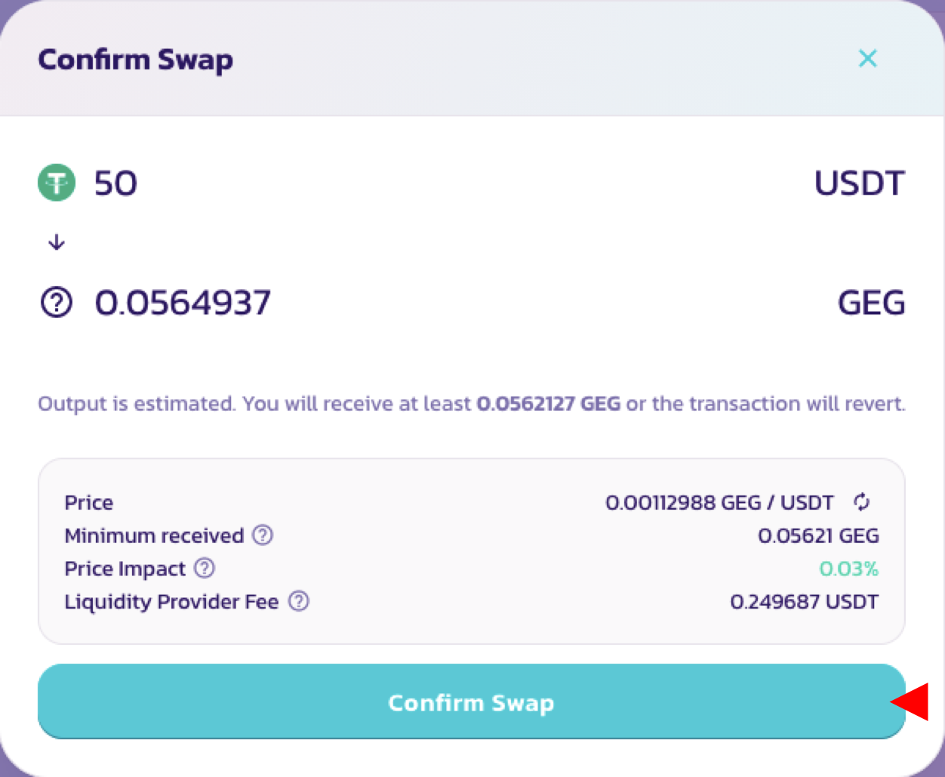Viewport: 945px width, 777px height.
Task: Click the bold 0.0562127 GEG minimum text
Action: [x=549, y=403]
